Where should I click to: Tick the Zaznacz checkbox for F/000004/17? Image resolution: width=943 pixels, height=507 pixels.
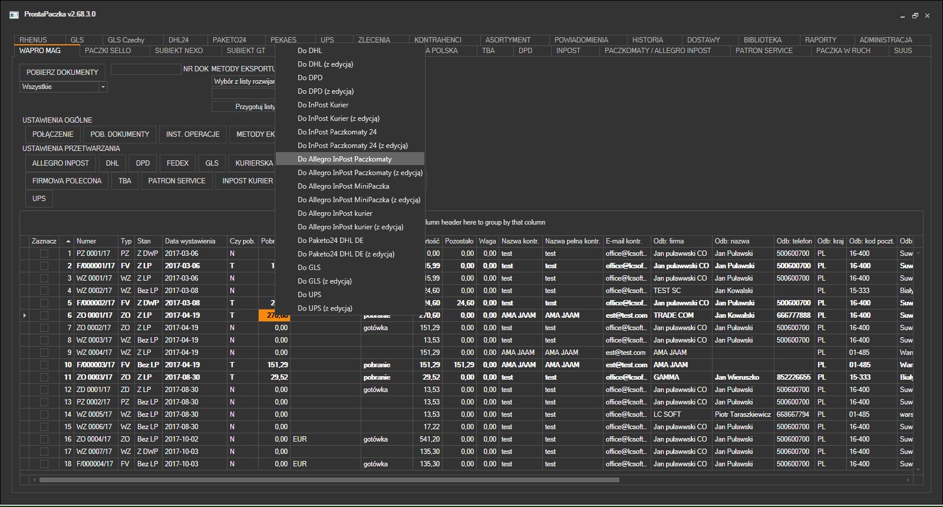44,464
